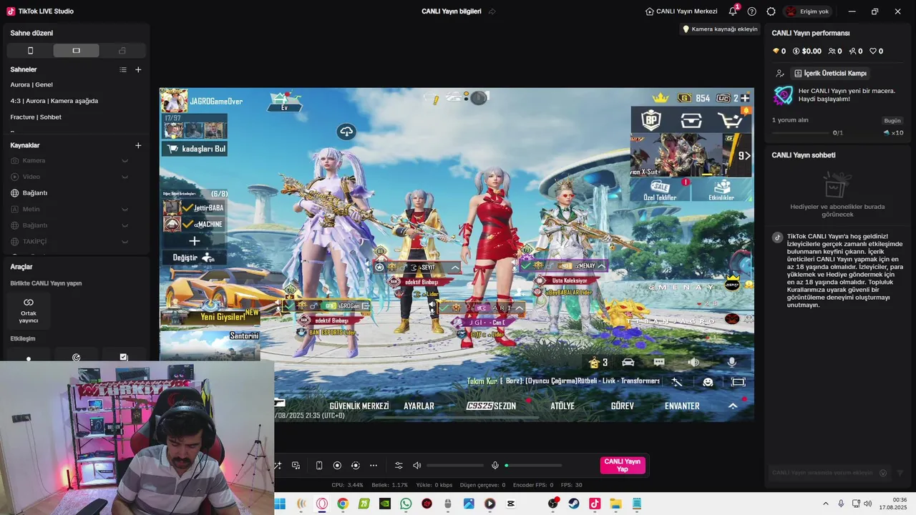Mute the speaker output icon

tap(417, 466)
